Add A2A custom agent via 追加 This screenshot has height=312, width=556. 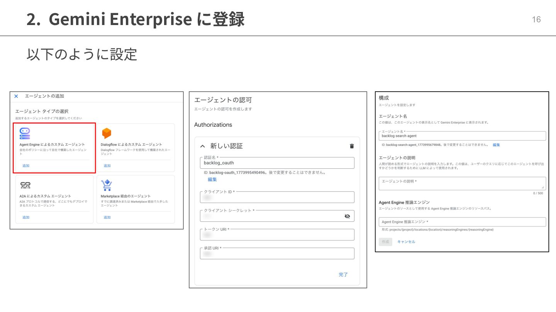point(26,217)
